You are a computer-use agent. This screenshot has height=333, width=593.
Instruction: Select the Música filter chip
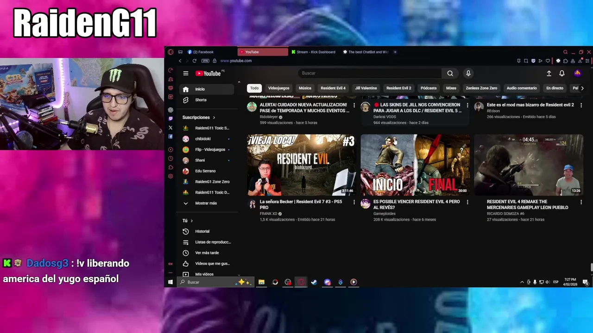pos(305,88)
